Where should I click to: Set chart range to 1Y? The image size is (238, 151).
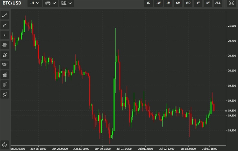[198, 3]
